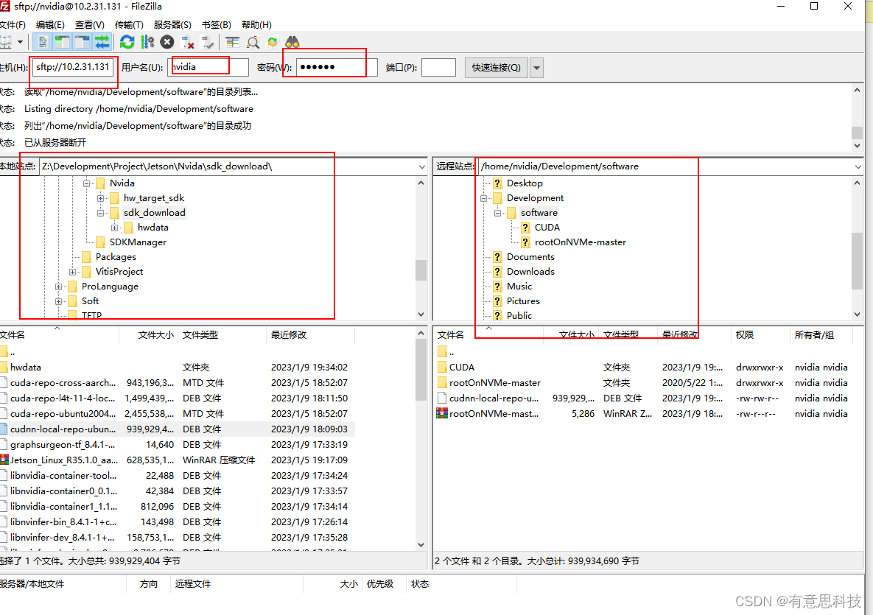Open directory listing filters dialog

click(233, 42)
